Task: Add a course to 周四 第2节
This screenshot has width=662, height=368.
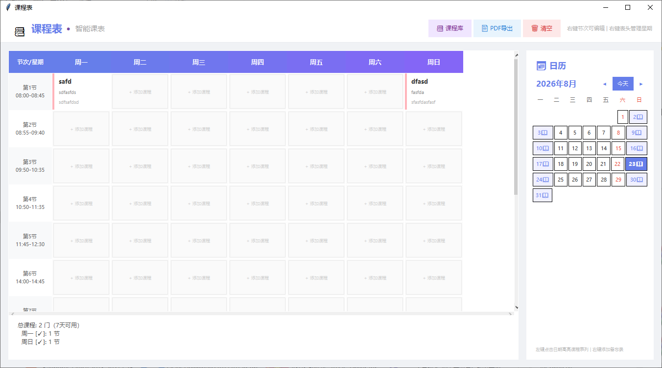Action: [x=258, y=129]
